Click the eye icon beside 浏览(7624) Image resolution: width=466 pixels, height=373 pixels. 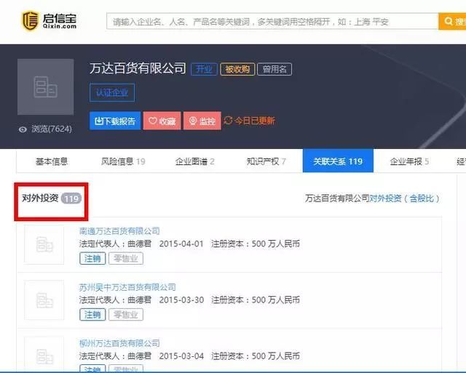tap(23, 129)
